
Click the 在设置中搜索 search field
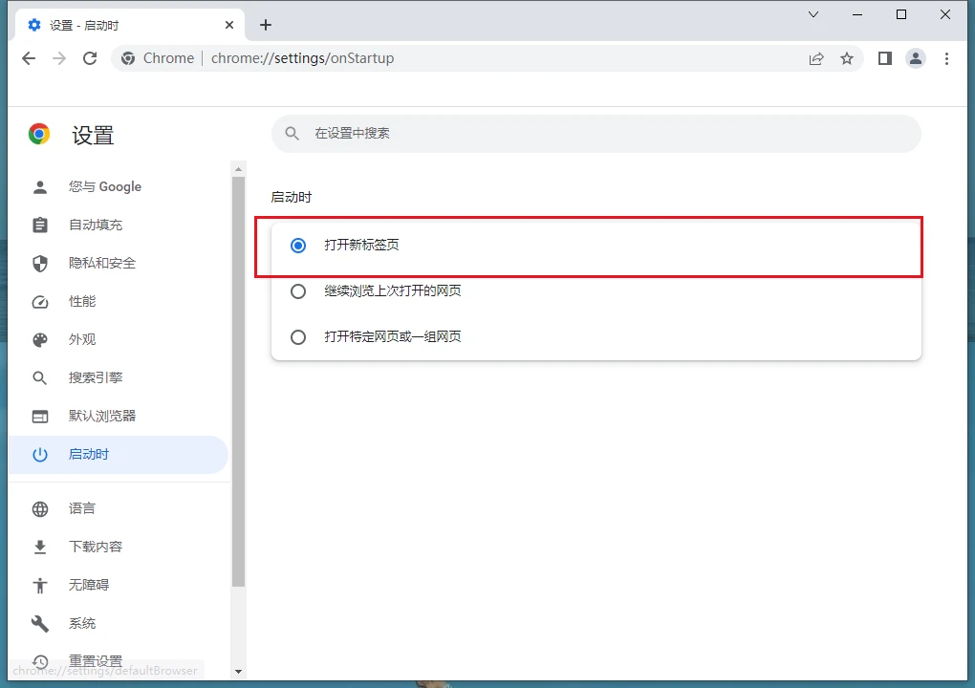point(596,133)
